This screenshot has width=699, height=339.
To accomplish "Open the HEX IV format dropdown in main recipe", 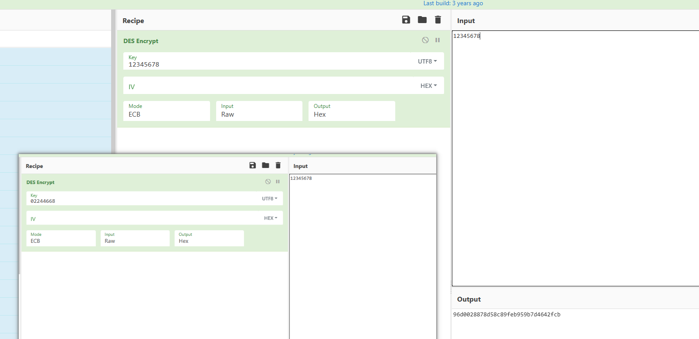I will pos(428,86).
